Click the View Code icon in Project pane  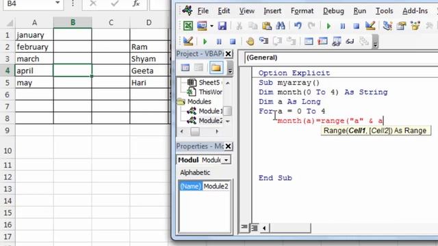185,68
